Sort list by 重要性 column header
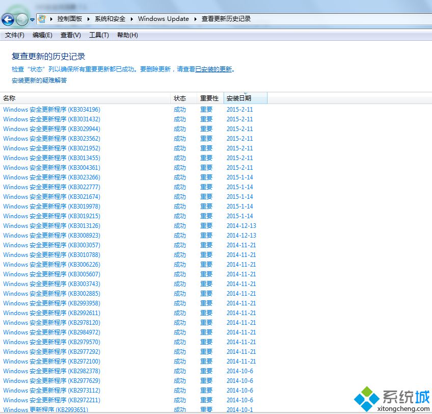432x414 pixels. click(210, 98)
